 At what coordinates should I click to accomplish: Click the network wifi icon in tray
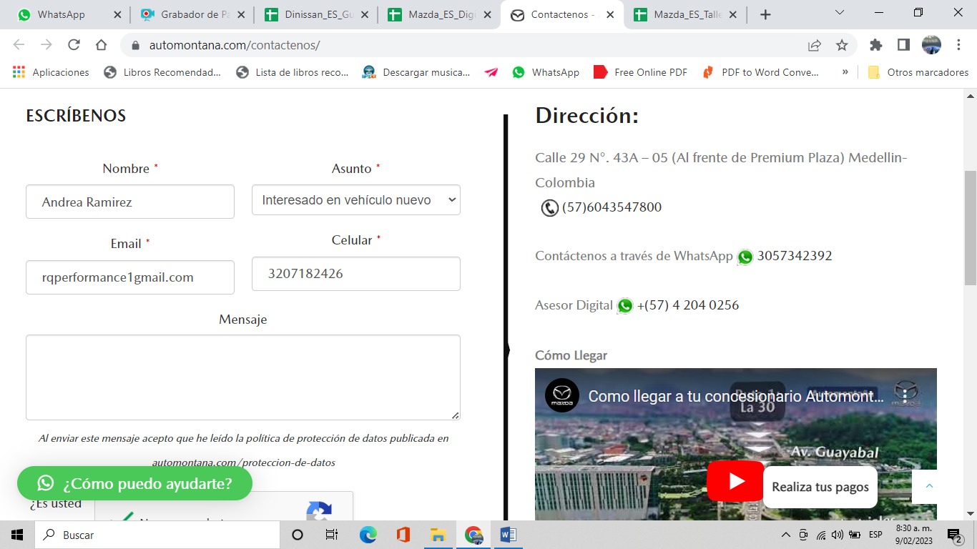821,535
